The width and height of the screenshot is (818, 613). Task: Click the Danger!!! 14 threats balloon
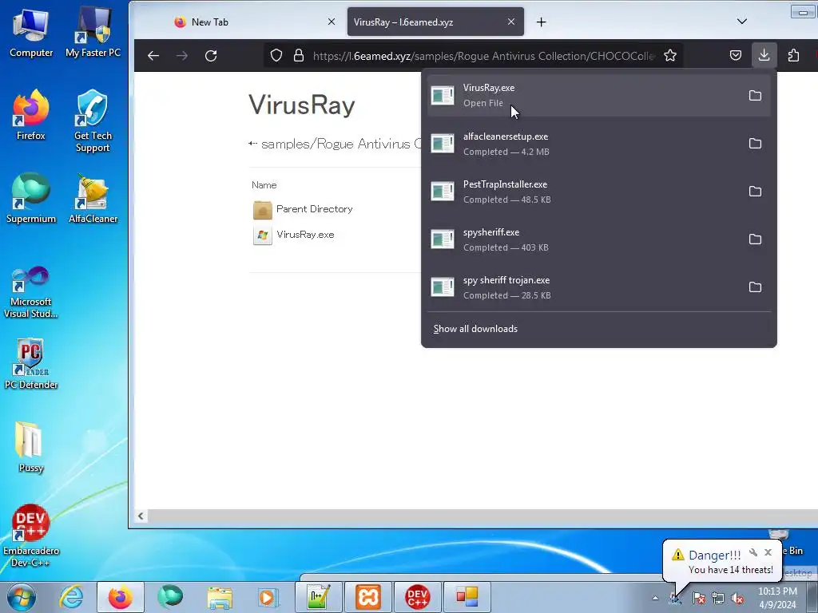coord(722,562)
